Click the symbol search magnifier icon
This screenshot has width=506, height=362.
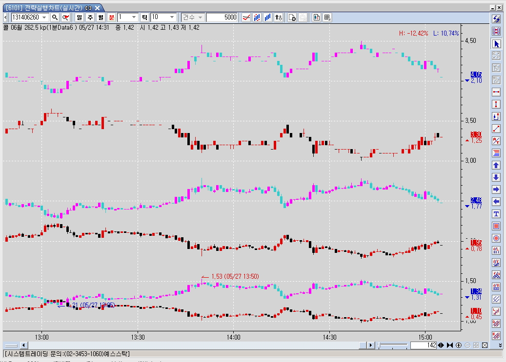pos(55,18)
